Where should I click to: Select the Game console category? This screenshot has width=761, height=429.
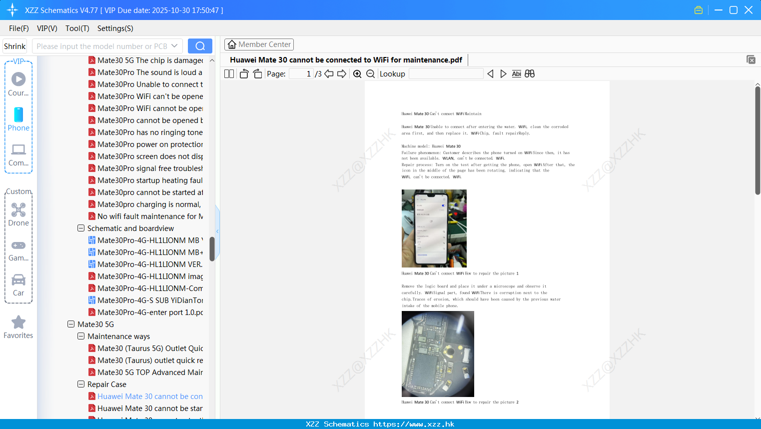(x=18, y=250)
